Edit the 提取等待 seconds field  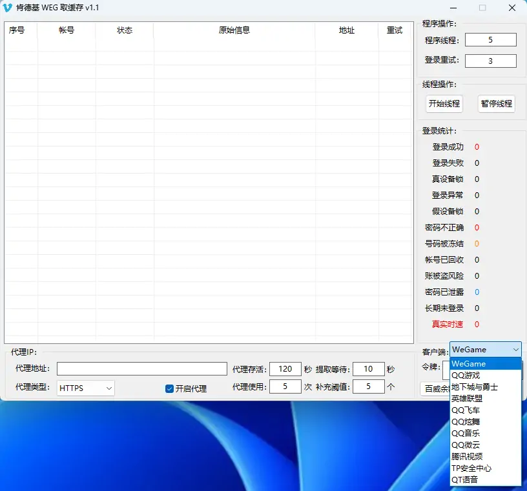[x=368, y=369]
